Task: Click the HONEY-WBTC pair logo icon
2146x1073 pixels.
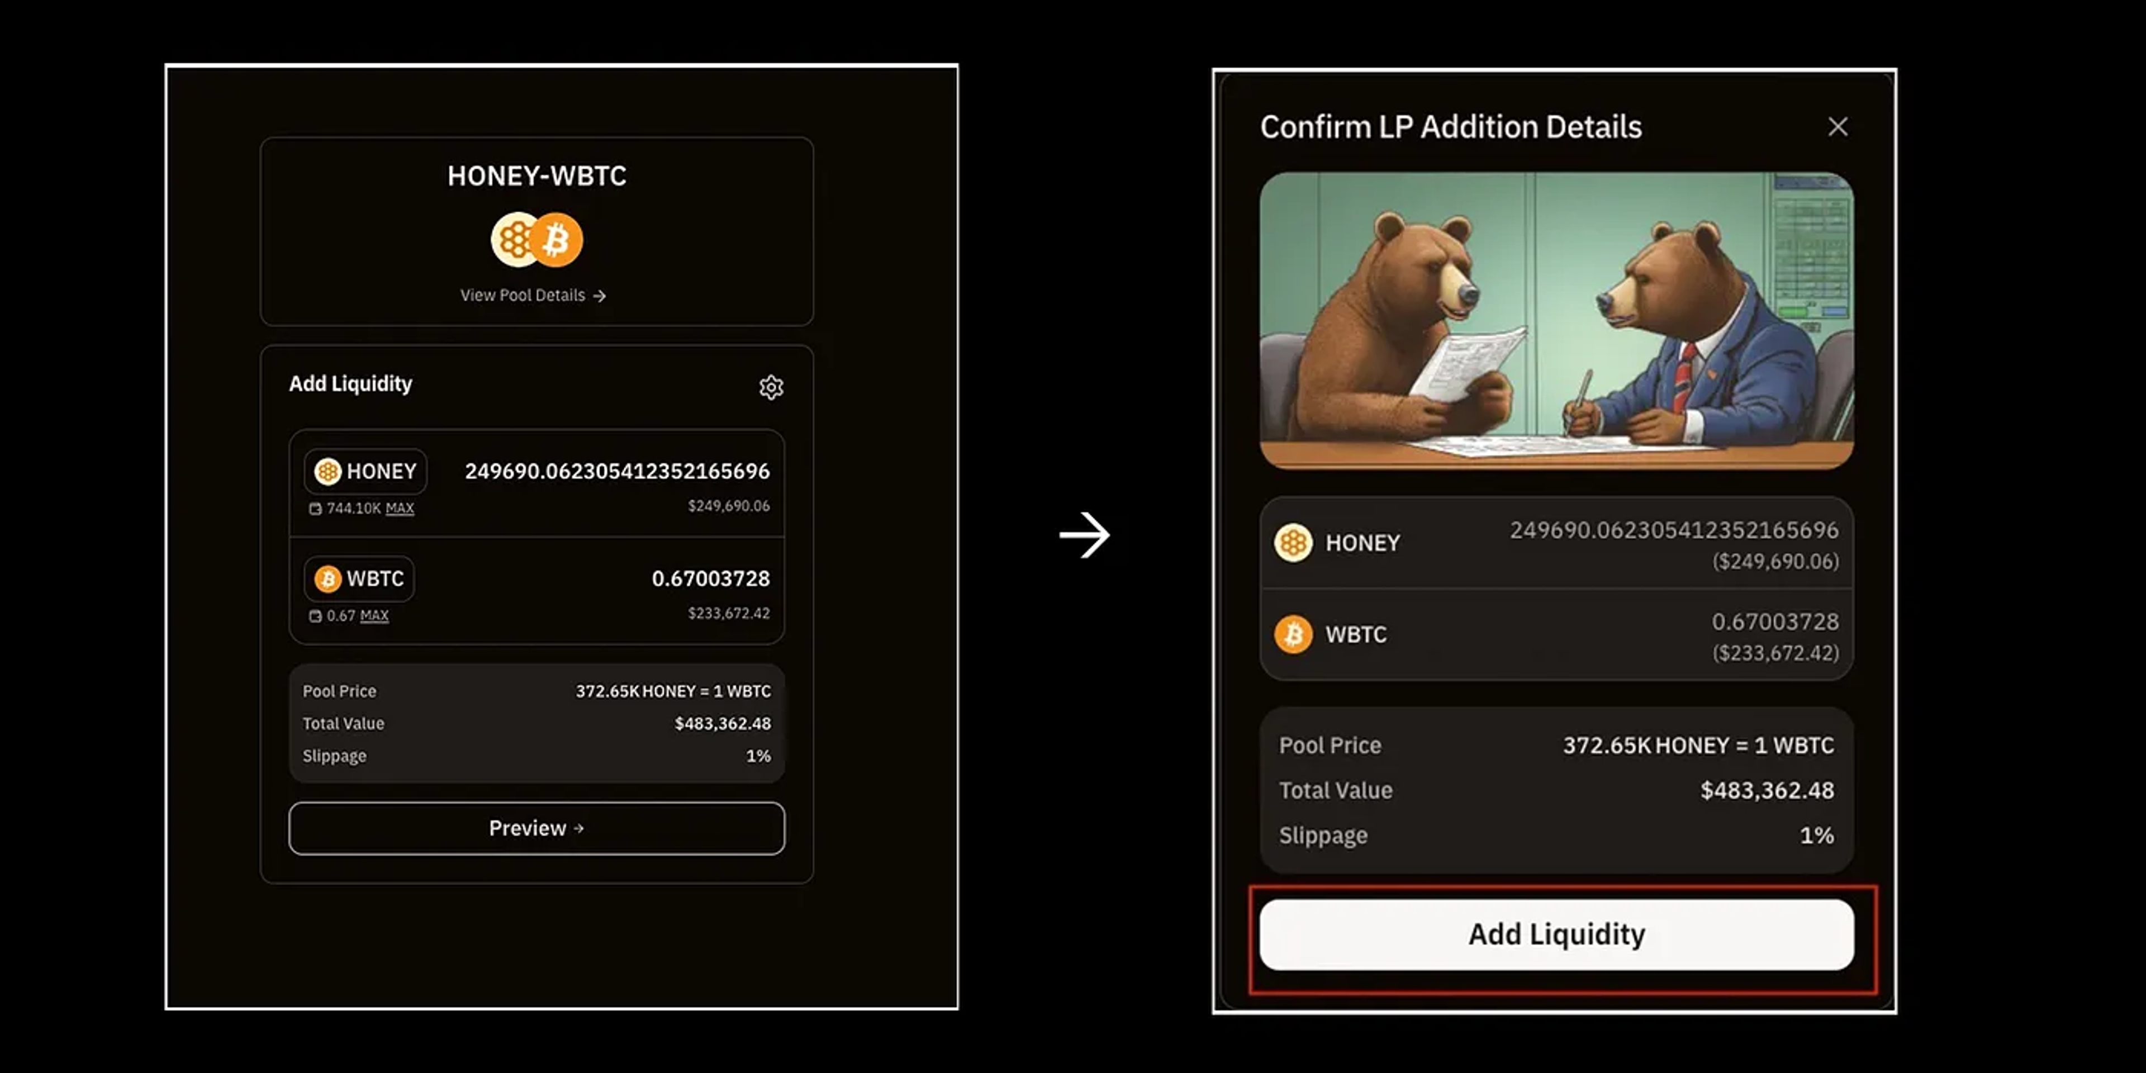Action: tap(536, 240)
